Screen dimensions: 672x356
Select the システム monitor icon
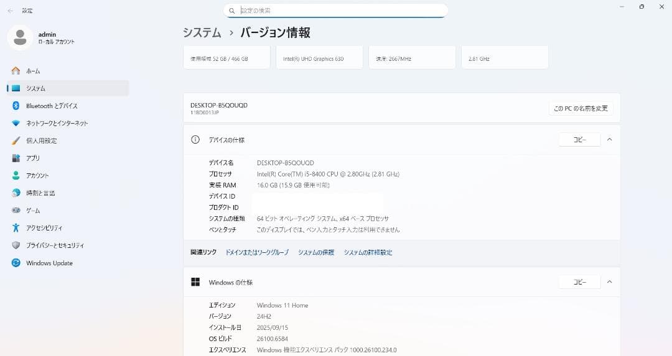pos(16,88)
